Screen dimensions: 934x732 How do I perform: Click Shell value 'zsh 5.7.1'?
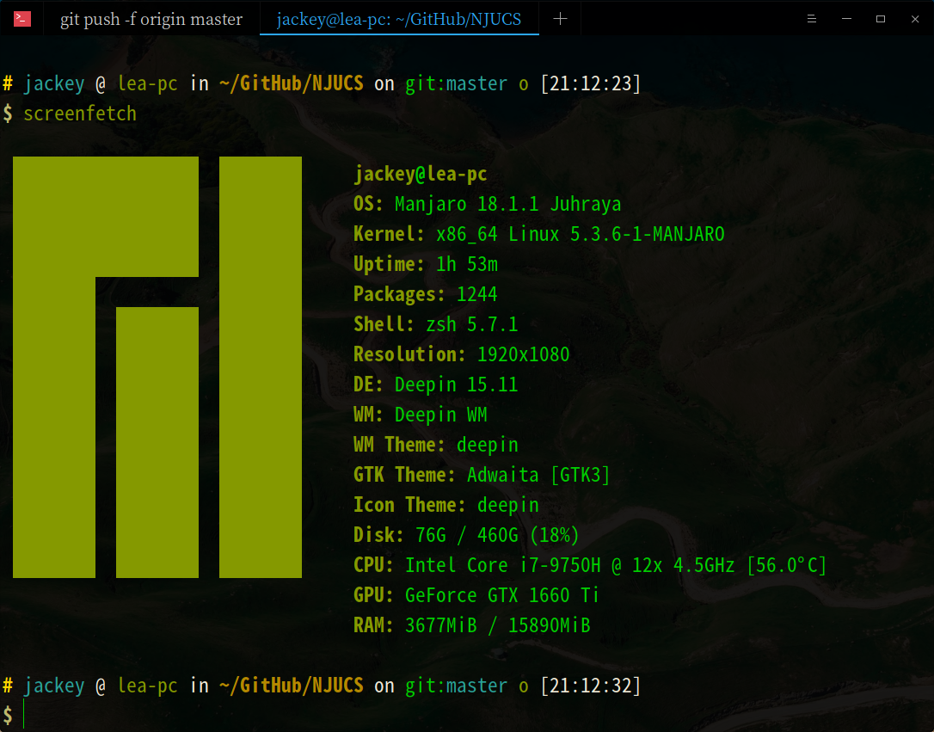tap(472, 324)
